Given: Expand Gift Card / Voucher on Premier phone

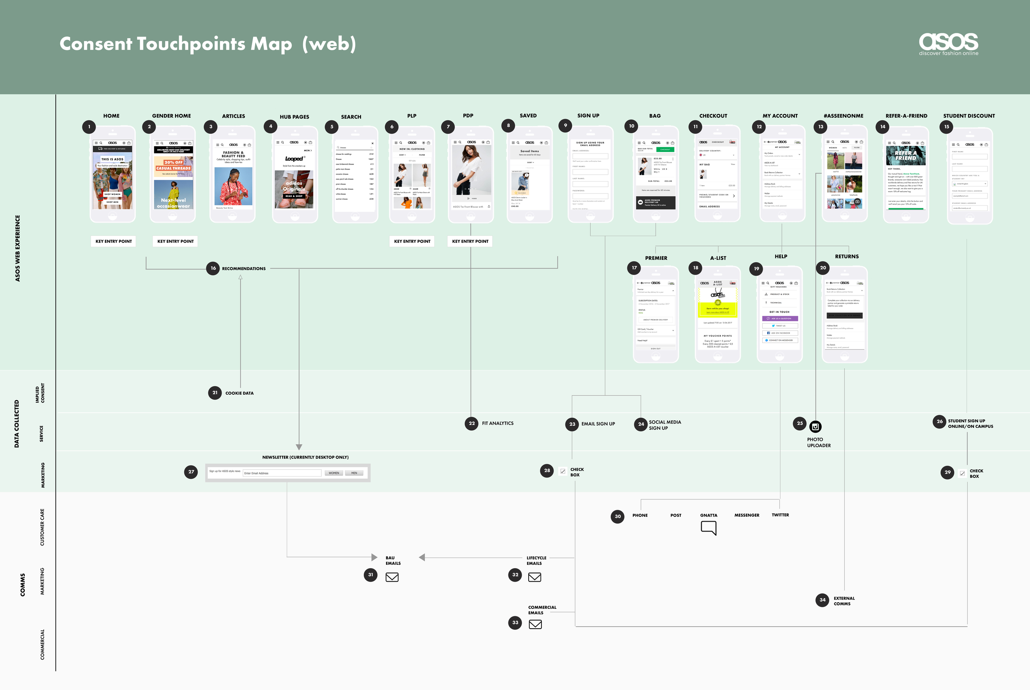Looking at the screenshot, I should click(673, 330).
